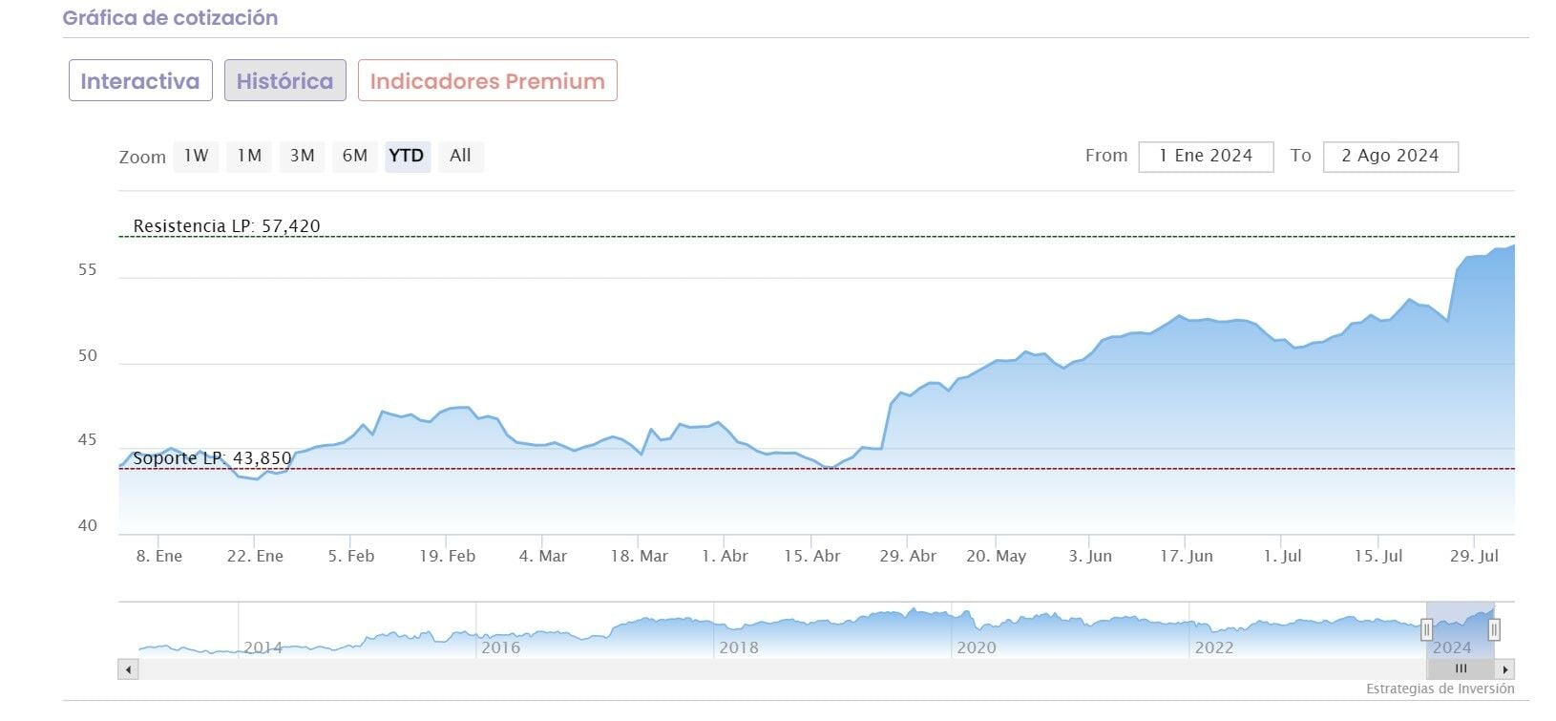Open Indicadores Premium tab
The image size is (1556, 721).
[x=487, y=81]
